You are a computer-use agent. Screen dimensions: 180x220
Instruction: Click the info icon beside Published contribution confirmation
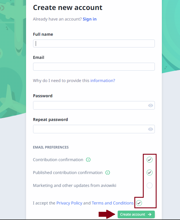[108, 173]
